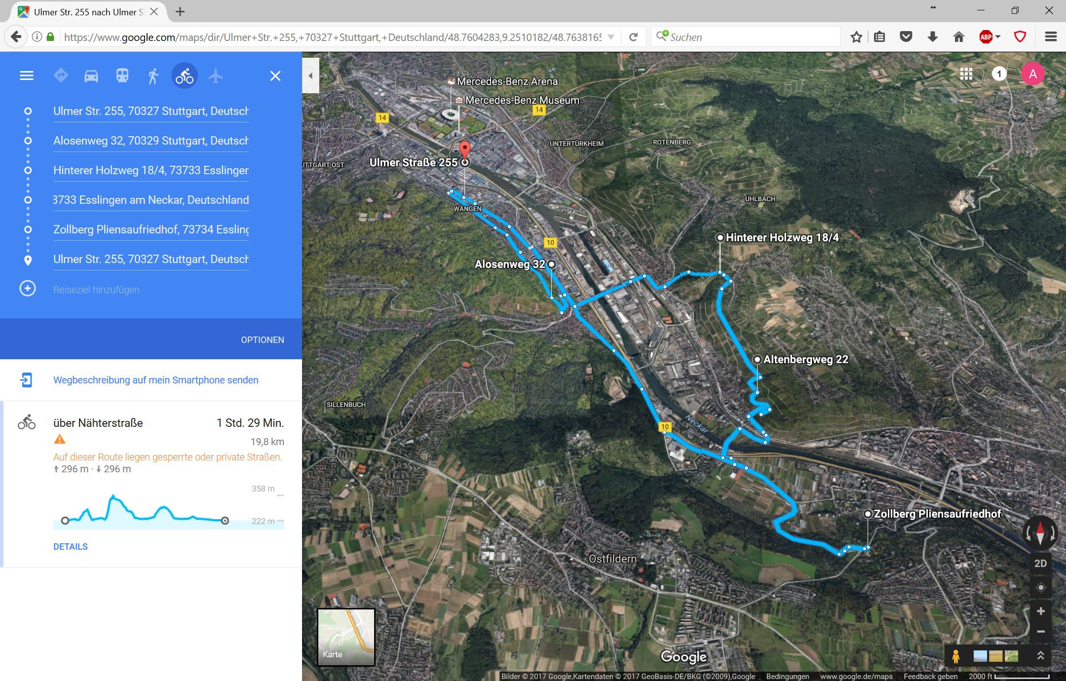Collapse the side panel with arrow
The height and width of the screenshot is (681, 1066).
[x=310, y=76]
